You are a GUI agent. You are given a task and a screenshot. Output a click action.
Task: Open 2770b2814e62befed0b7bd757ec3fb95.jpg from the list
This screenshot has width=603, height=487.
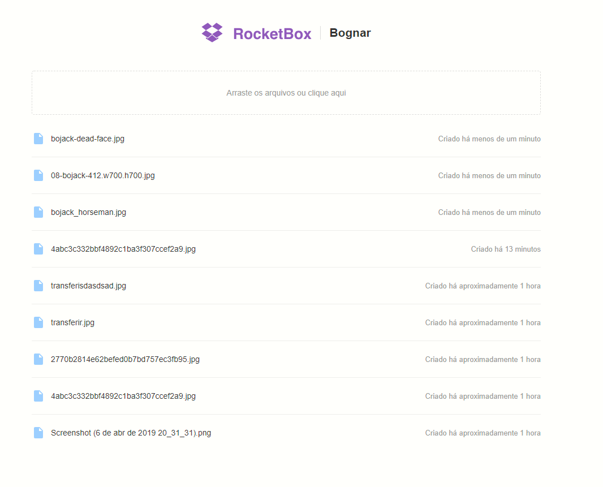pos(125,359)
